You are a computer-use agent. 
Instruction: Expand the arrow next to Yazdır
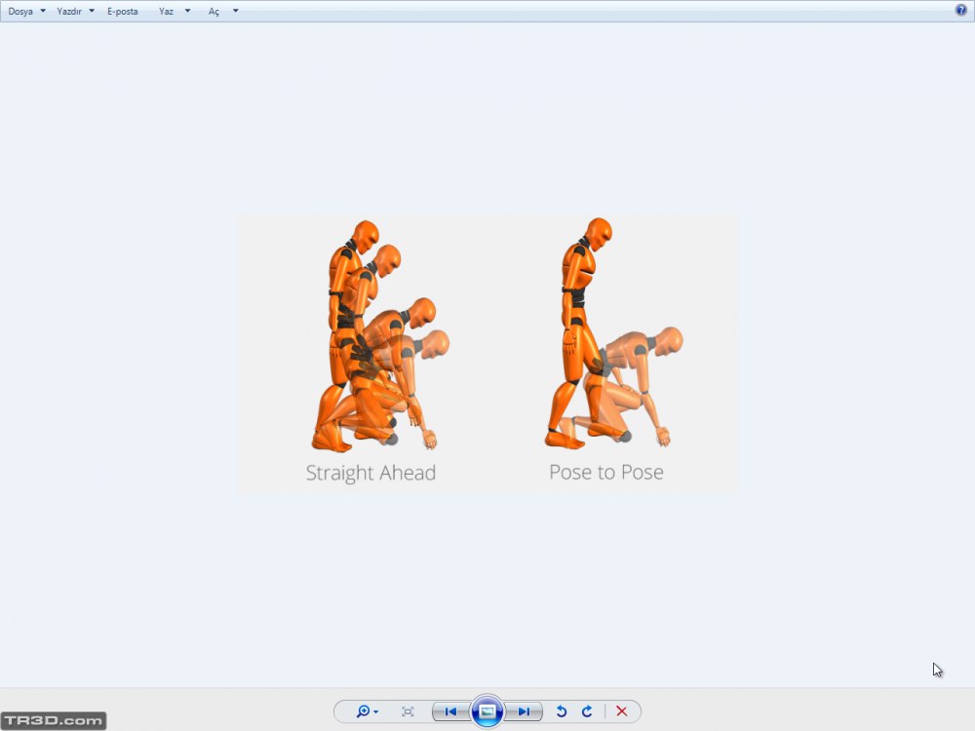coord(92,12)
